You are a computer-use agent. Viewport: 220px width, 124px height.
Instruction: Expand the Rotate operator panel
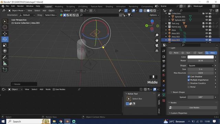24,84
